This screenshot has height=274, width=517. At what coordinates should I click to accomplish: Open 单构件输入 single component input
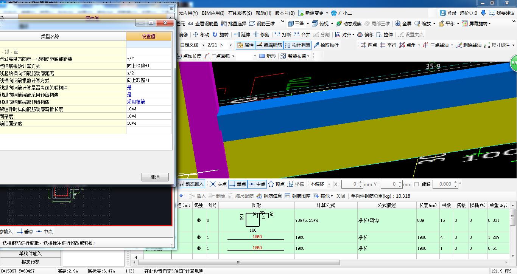tap(30, 254)
